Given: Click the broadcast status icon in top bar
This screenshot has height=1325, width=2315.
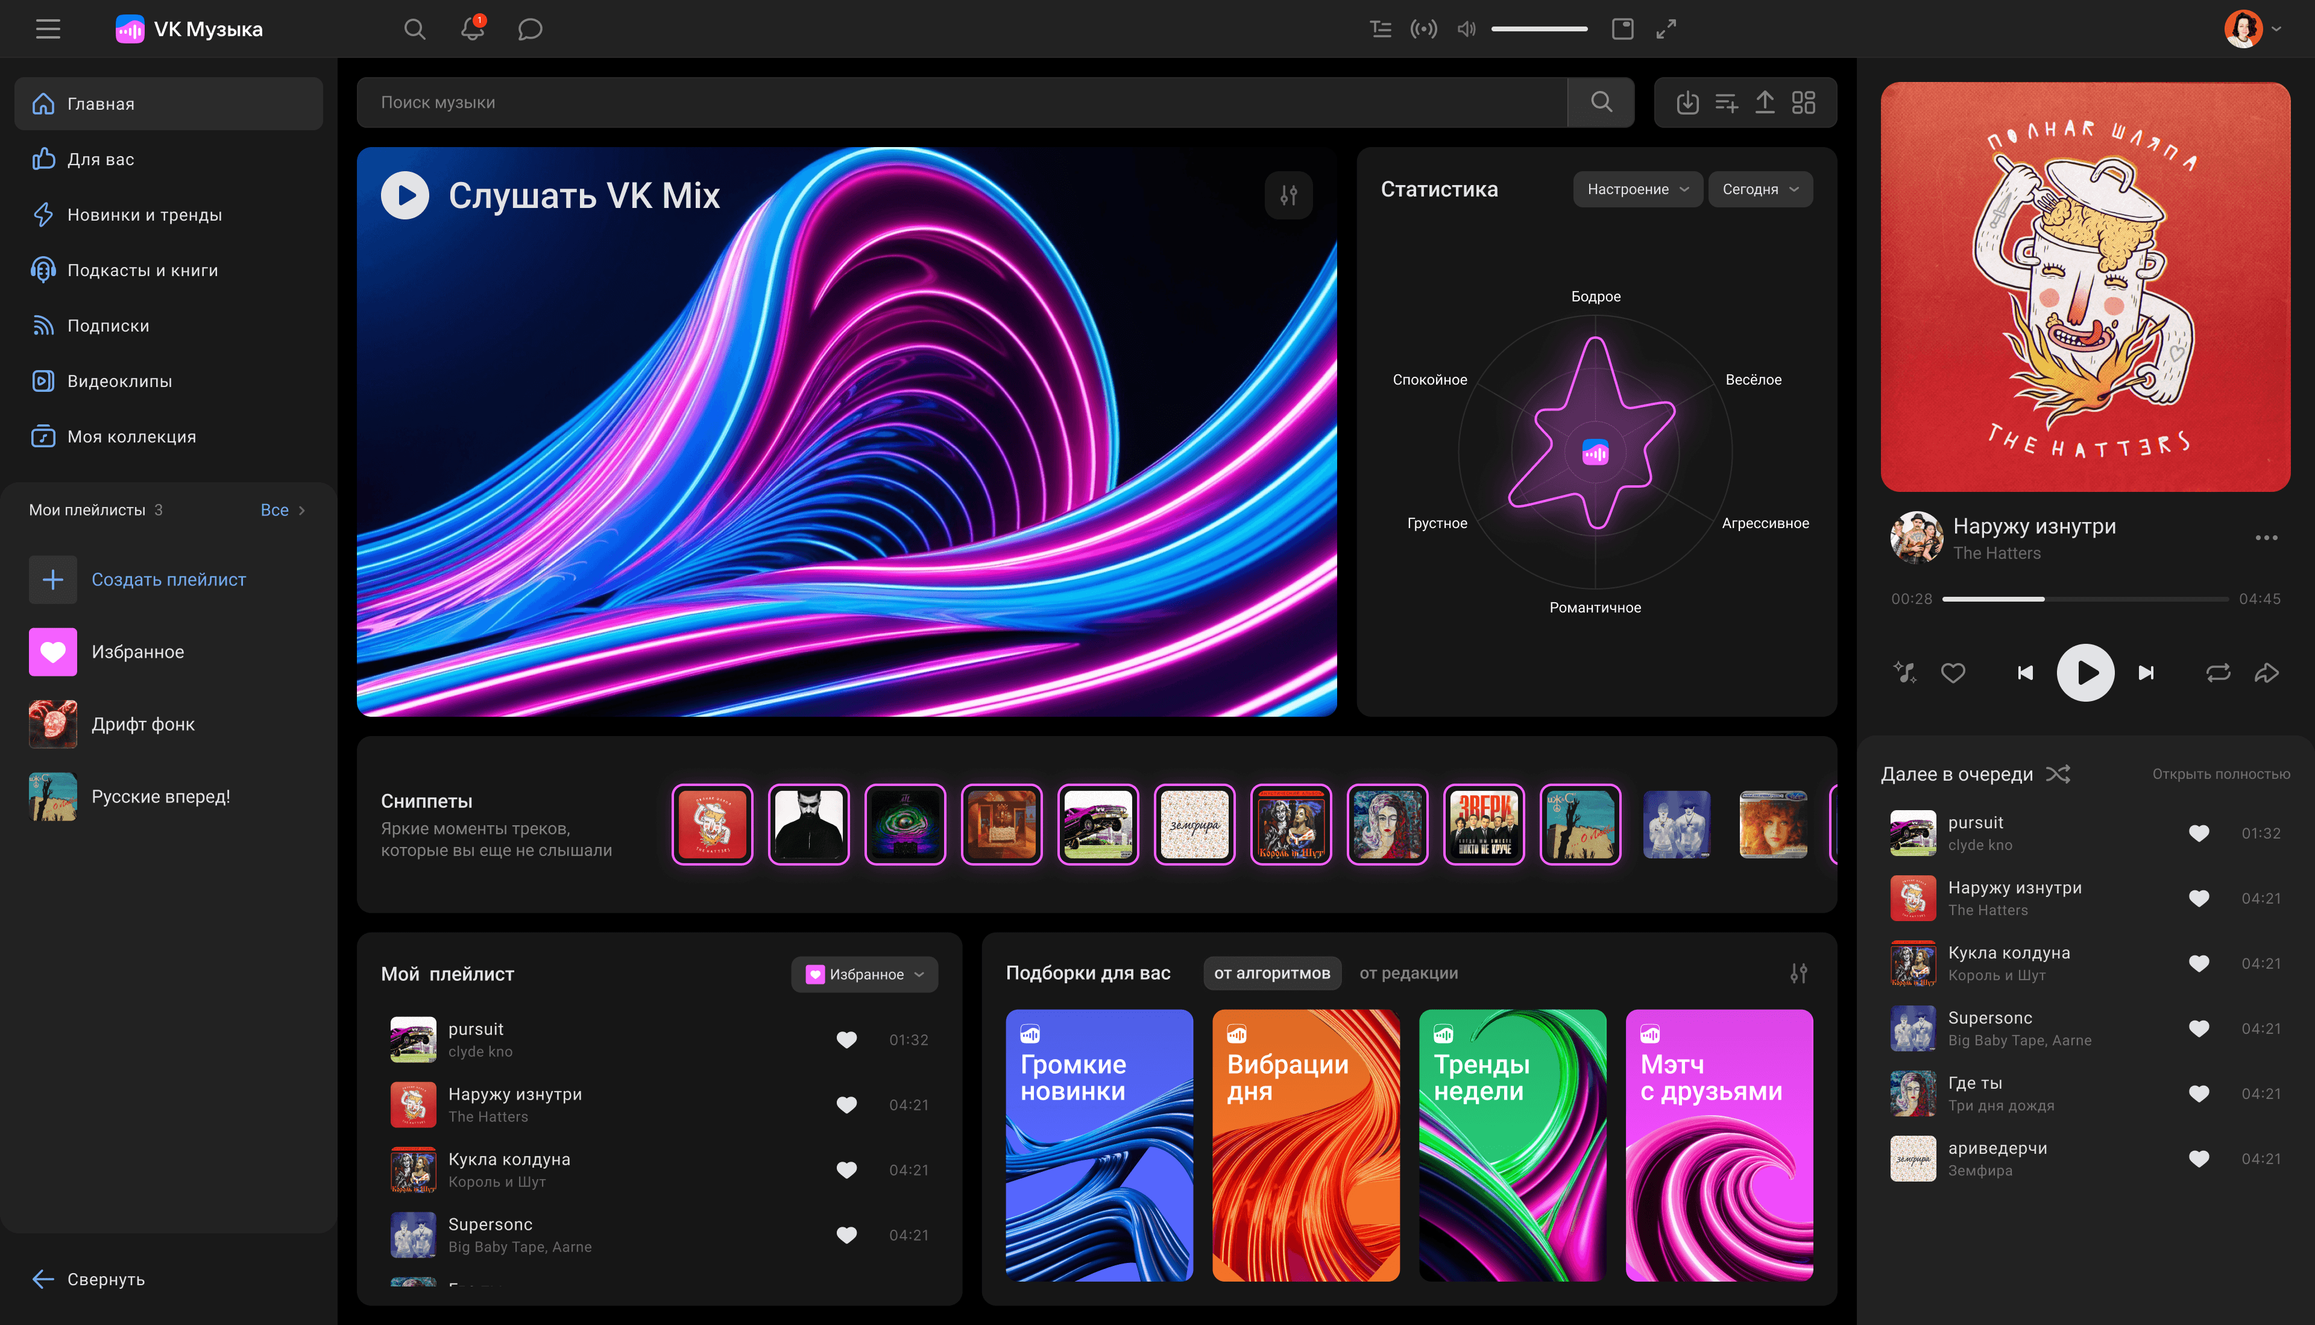Looking at the screenshot, I should coord(1423,29).
